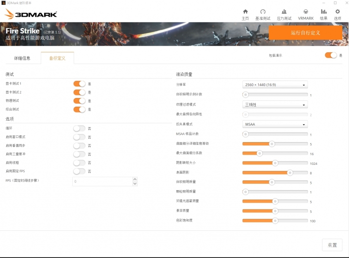The image size is (349, 258).
Task: Open the 纹理过滤模式 三线性 dropdown
Action: click(275, 105)
